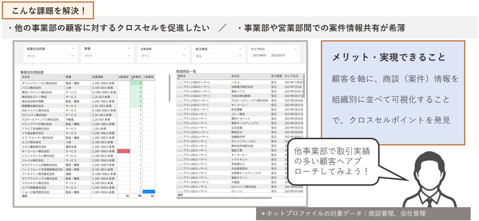This screenshot has height=221, width=479.
Task: Click the start date field 2021/04/01
Action: coord(260,56)
